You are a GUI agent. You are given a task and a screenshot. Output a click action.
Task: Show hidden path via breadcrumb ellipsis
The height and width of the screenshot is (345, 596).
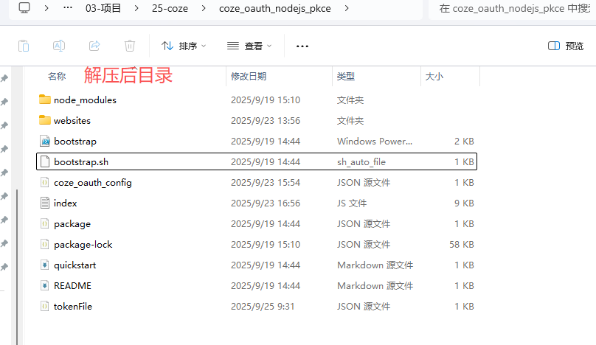(68, 8)
